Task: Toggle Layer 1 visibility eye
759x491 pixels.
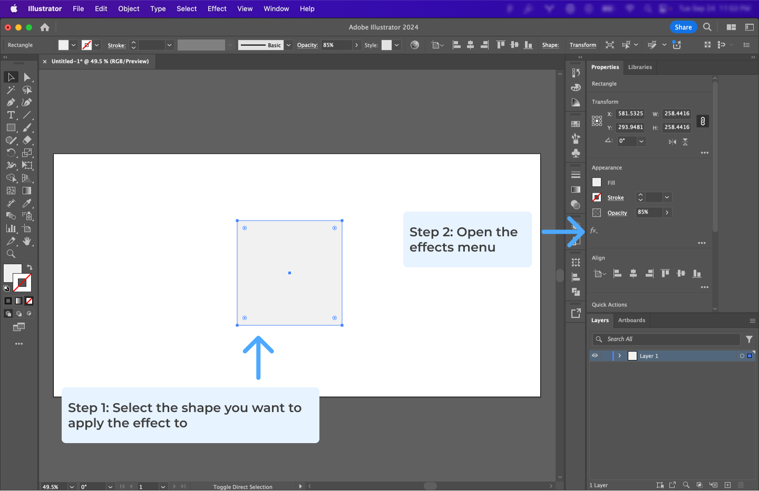Action: click(x=595, y=356)
